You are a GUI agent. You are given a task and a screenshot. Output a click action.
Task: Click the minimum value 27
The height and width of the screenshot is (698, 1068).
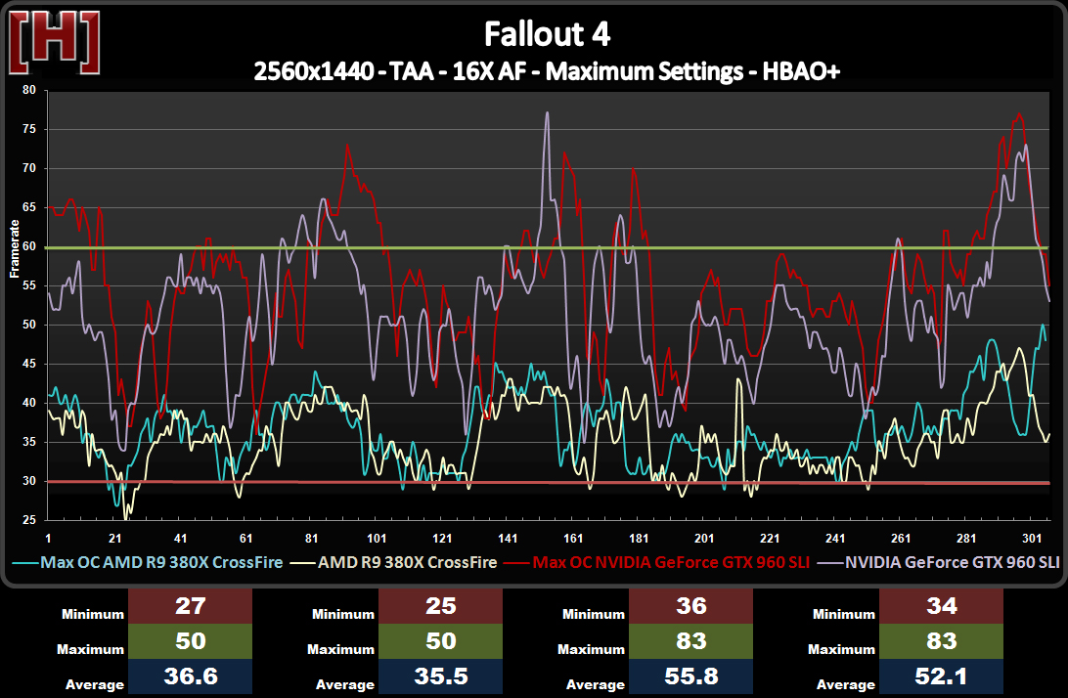[190, 606]
